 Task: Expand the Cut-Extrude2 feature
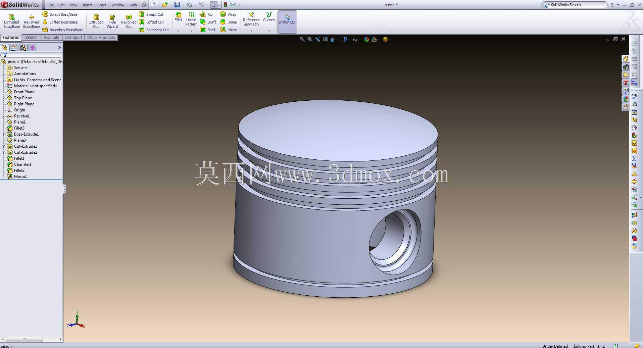[x=3, y=152]
